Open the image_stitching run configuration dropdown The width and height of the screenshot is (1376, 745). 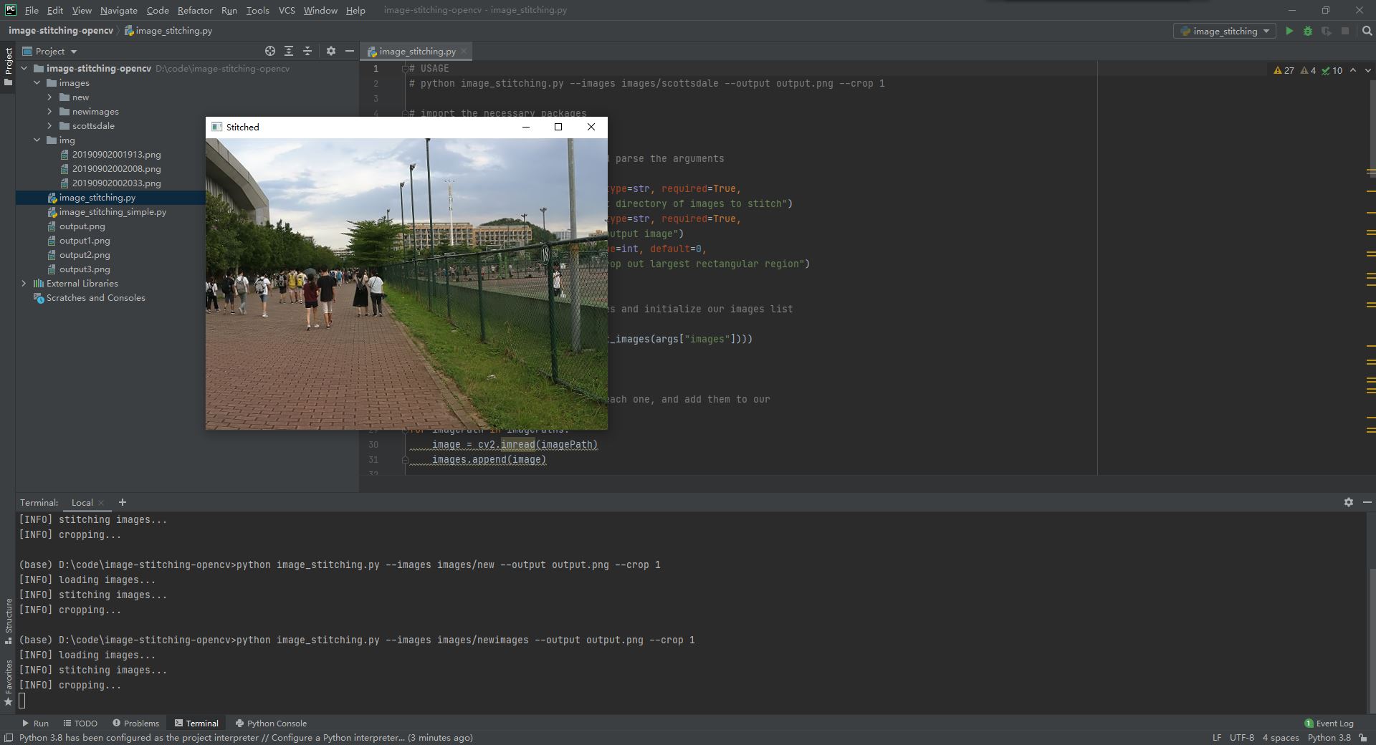tap(1224, 31)
